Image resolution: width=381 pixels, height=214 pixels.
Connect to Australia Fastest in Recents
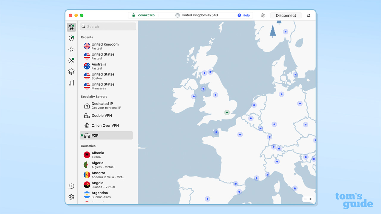coord(99,66)
